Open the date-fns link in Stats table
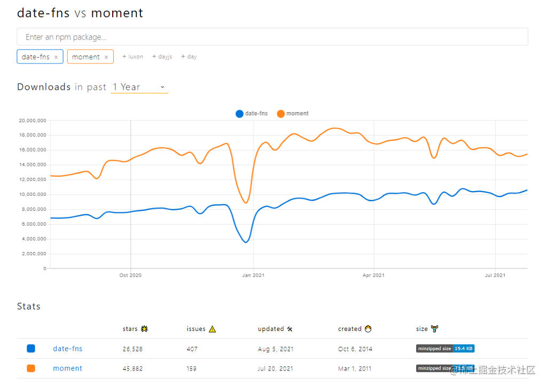This screenshot has width=547, height=387. pyautogui.click(x=67, y=348)
